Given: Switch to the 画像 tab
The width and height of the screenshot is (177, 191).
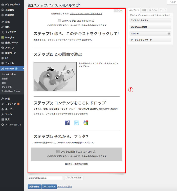Looking at the screenshot, I should 144,10.
